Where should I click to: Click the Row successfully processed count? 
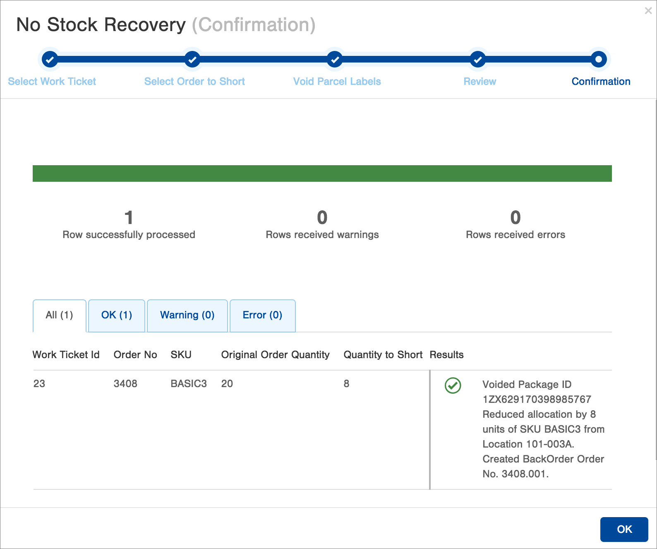129,218
